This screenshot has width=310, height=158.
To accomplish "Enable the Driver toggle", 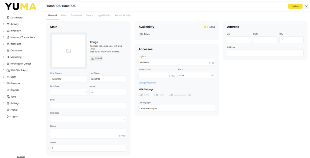I will click(140, 34).
